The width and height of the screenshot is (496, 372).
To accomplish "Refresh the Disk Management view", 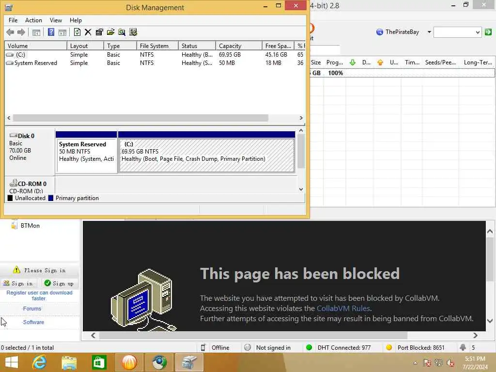I will tap(77, 32).
